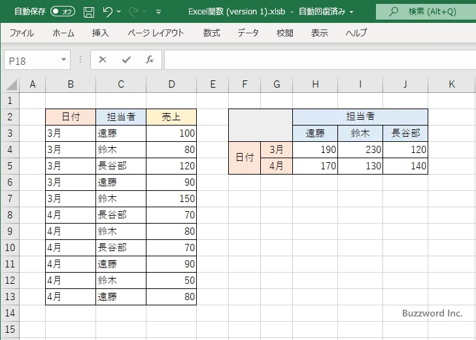Click cell C13 containing 遠藤
Image resolution: width=476 pixels, height=340 pixels.
click(121, 297)
